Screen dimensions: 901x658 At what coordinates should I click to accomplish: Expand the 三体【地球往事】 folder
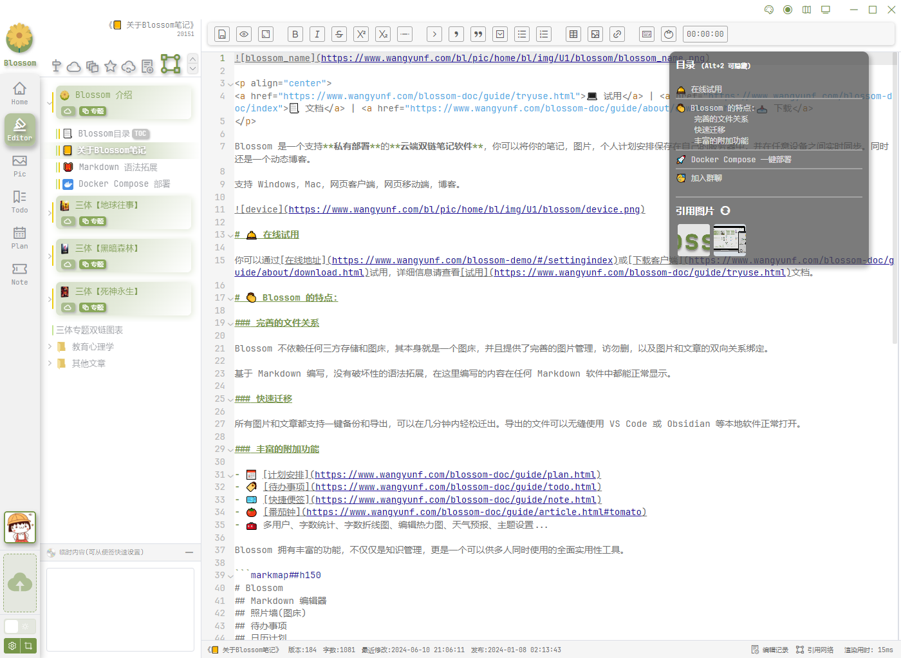coord(50,212)
